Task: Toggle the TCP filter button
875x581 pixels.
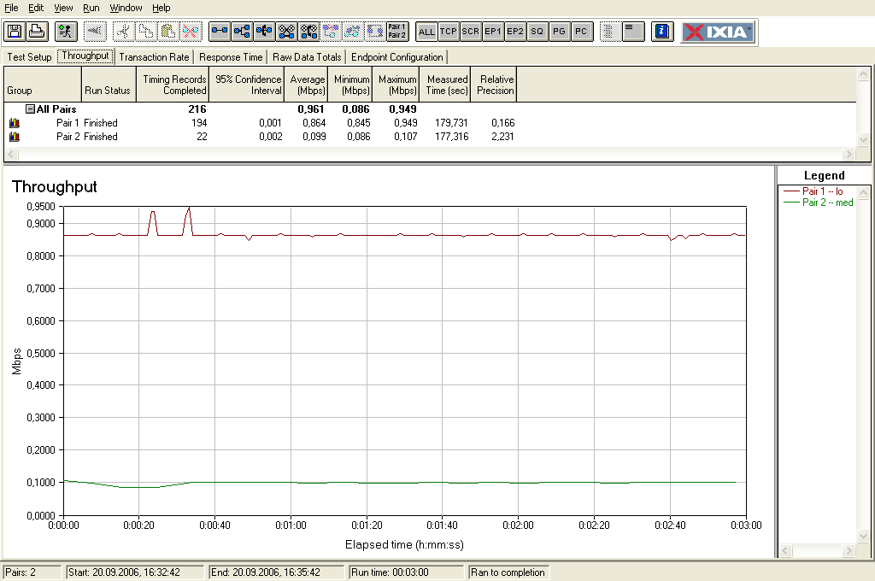Action: [449, 32]
